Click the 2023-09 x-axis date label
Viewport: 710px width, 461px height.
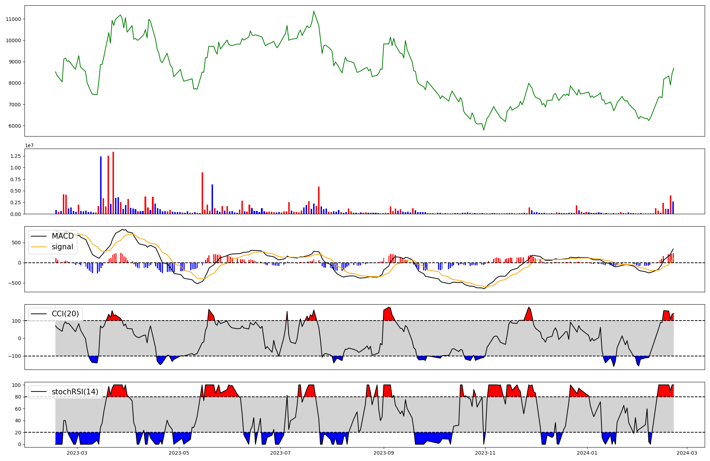pos(384,453)
